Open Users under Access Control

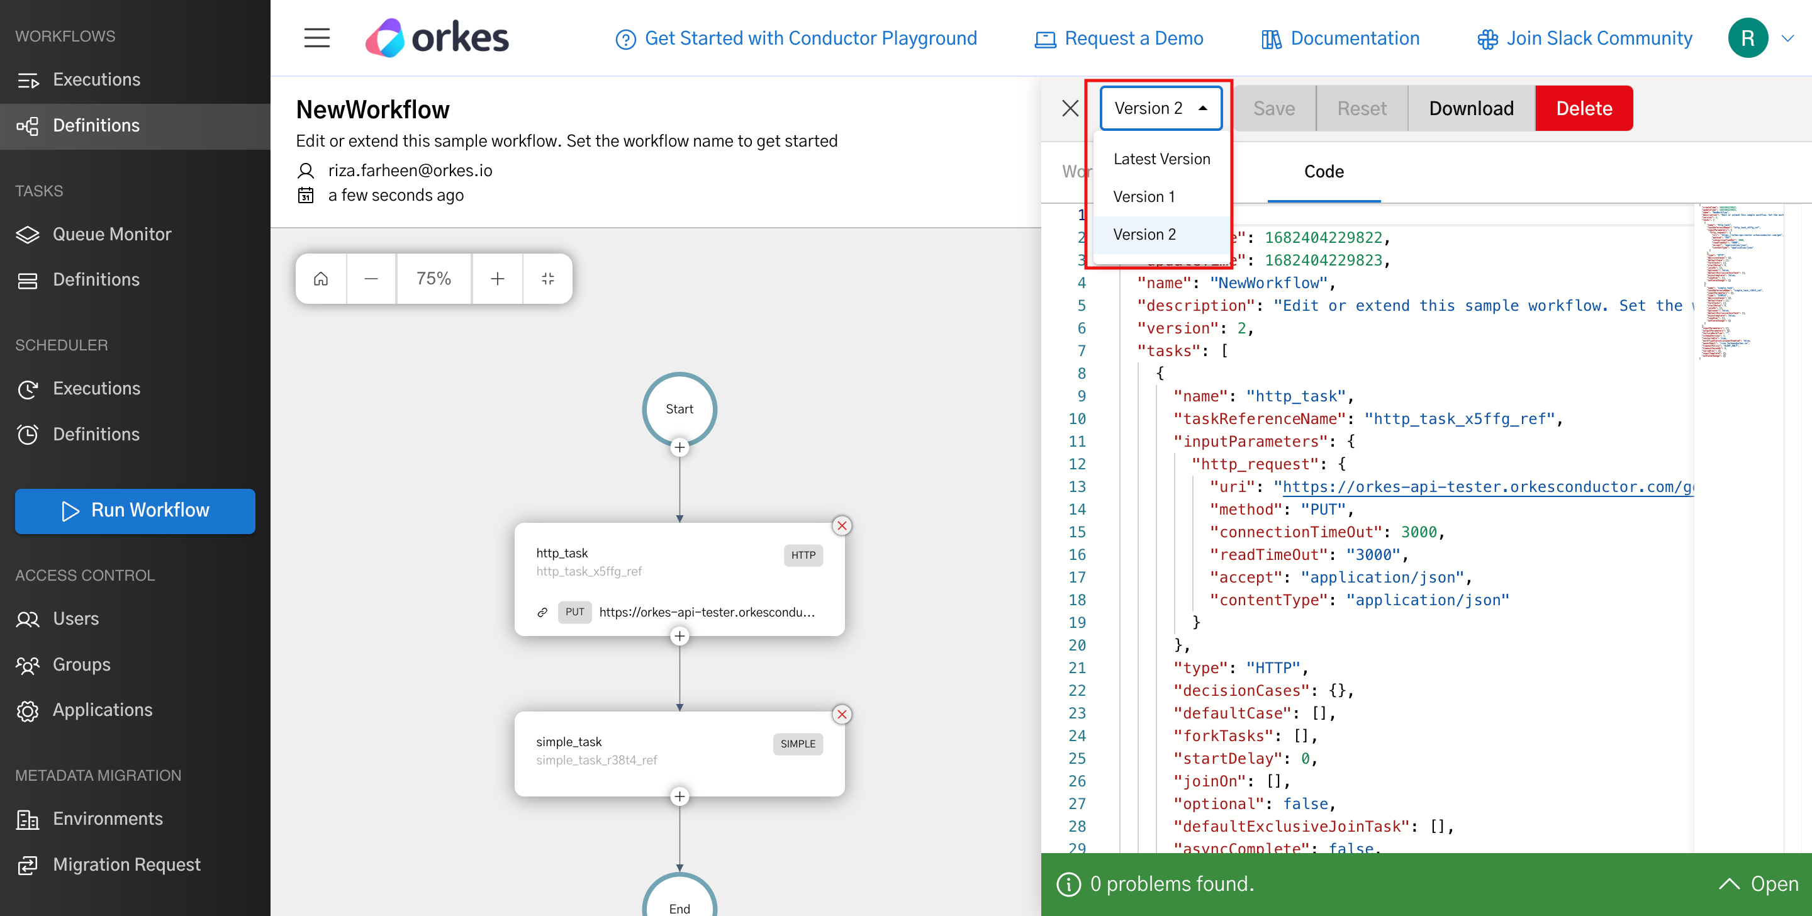point(76,619)
